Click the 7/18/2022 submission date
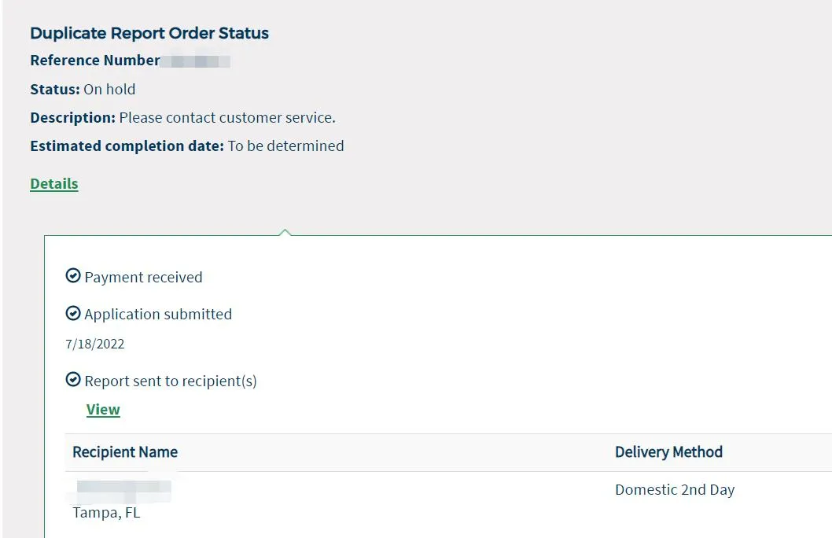 (95, 344)
